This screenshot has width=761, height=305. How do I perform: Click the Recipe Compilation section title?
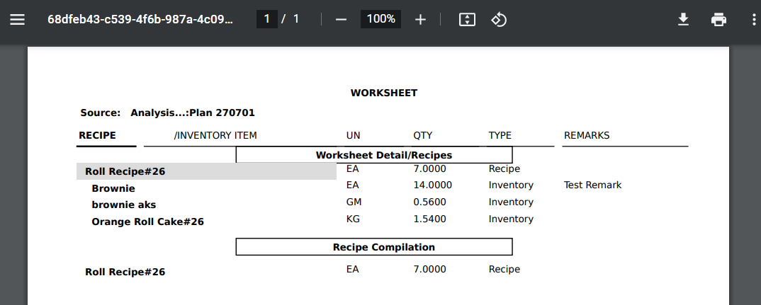[384, 247]
